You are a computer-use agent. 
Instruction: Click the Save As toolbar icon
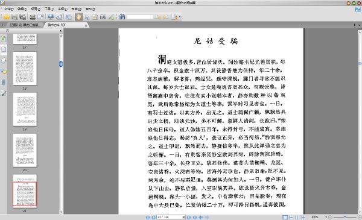pos(22,17)
